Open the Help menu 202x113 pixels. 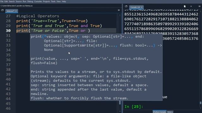click(64, 2)
